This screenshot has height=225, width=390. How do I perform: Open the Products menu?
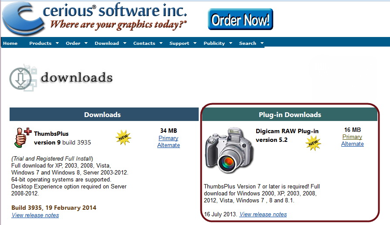click(40, 43)
